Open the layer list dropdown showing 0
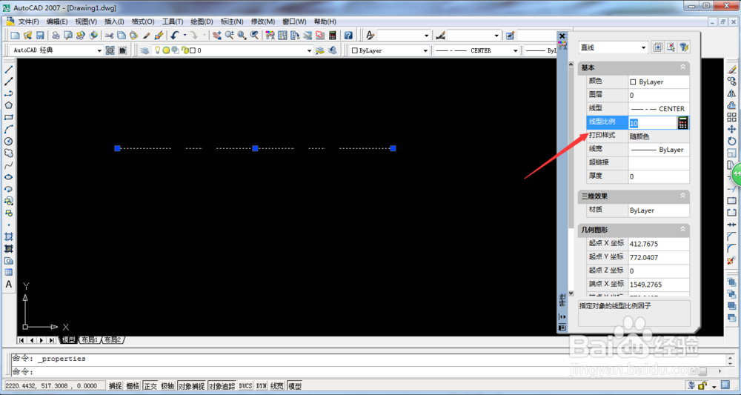Screen dimensions: 741x395 coord(310,50)
